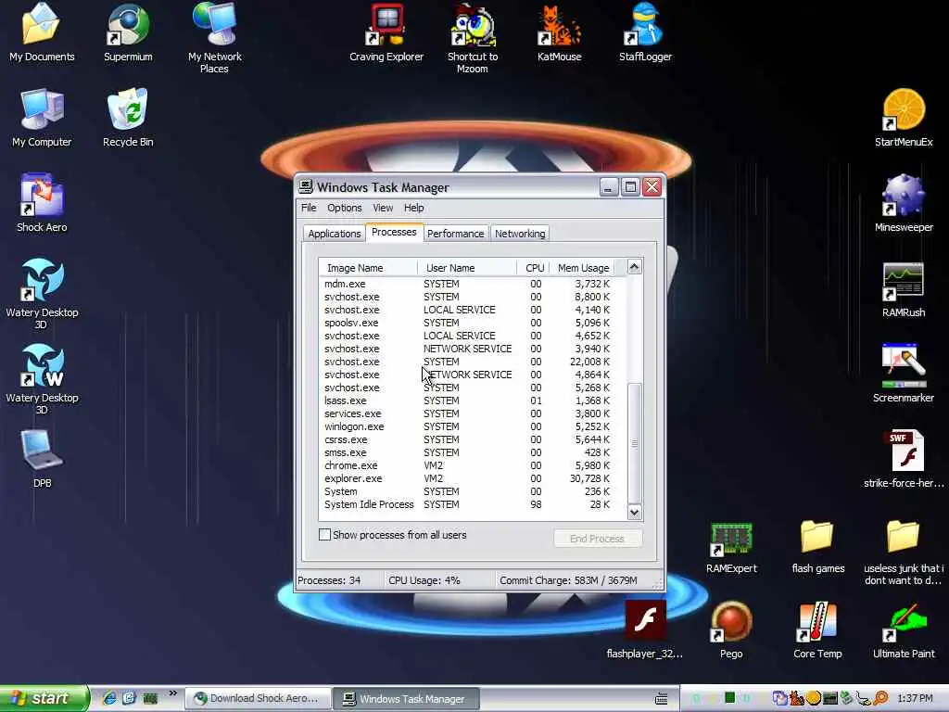Viewport: 949px width, 712px height.
Task: Select the Core Temp desktop shortcut
Action: [817, 629]
